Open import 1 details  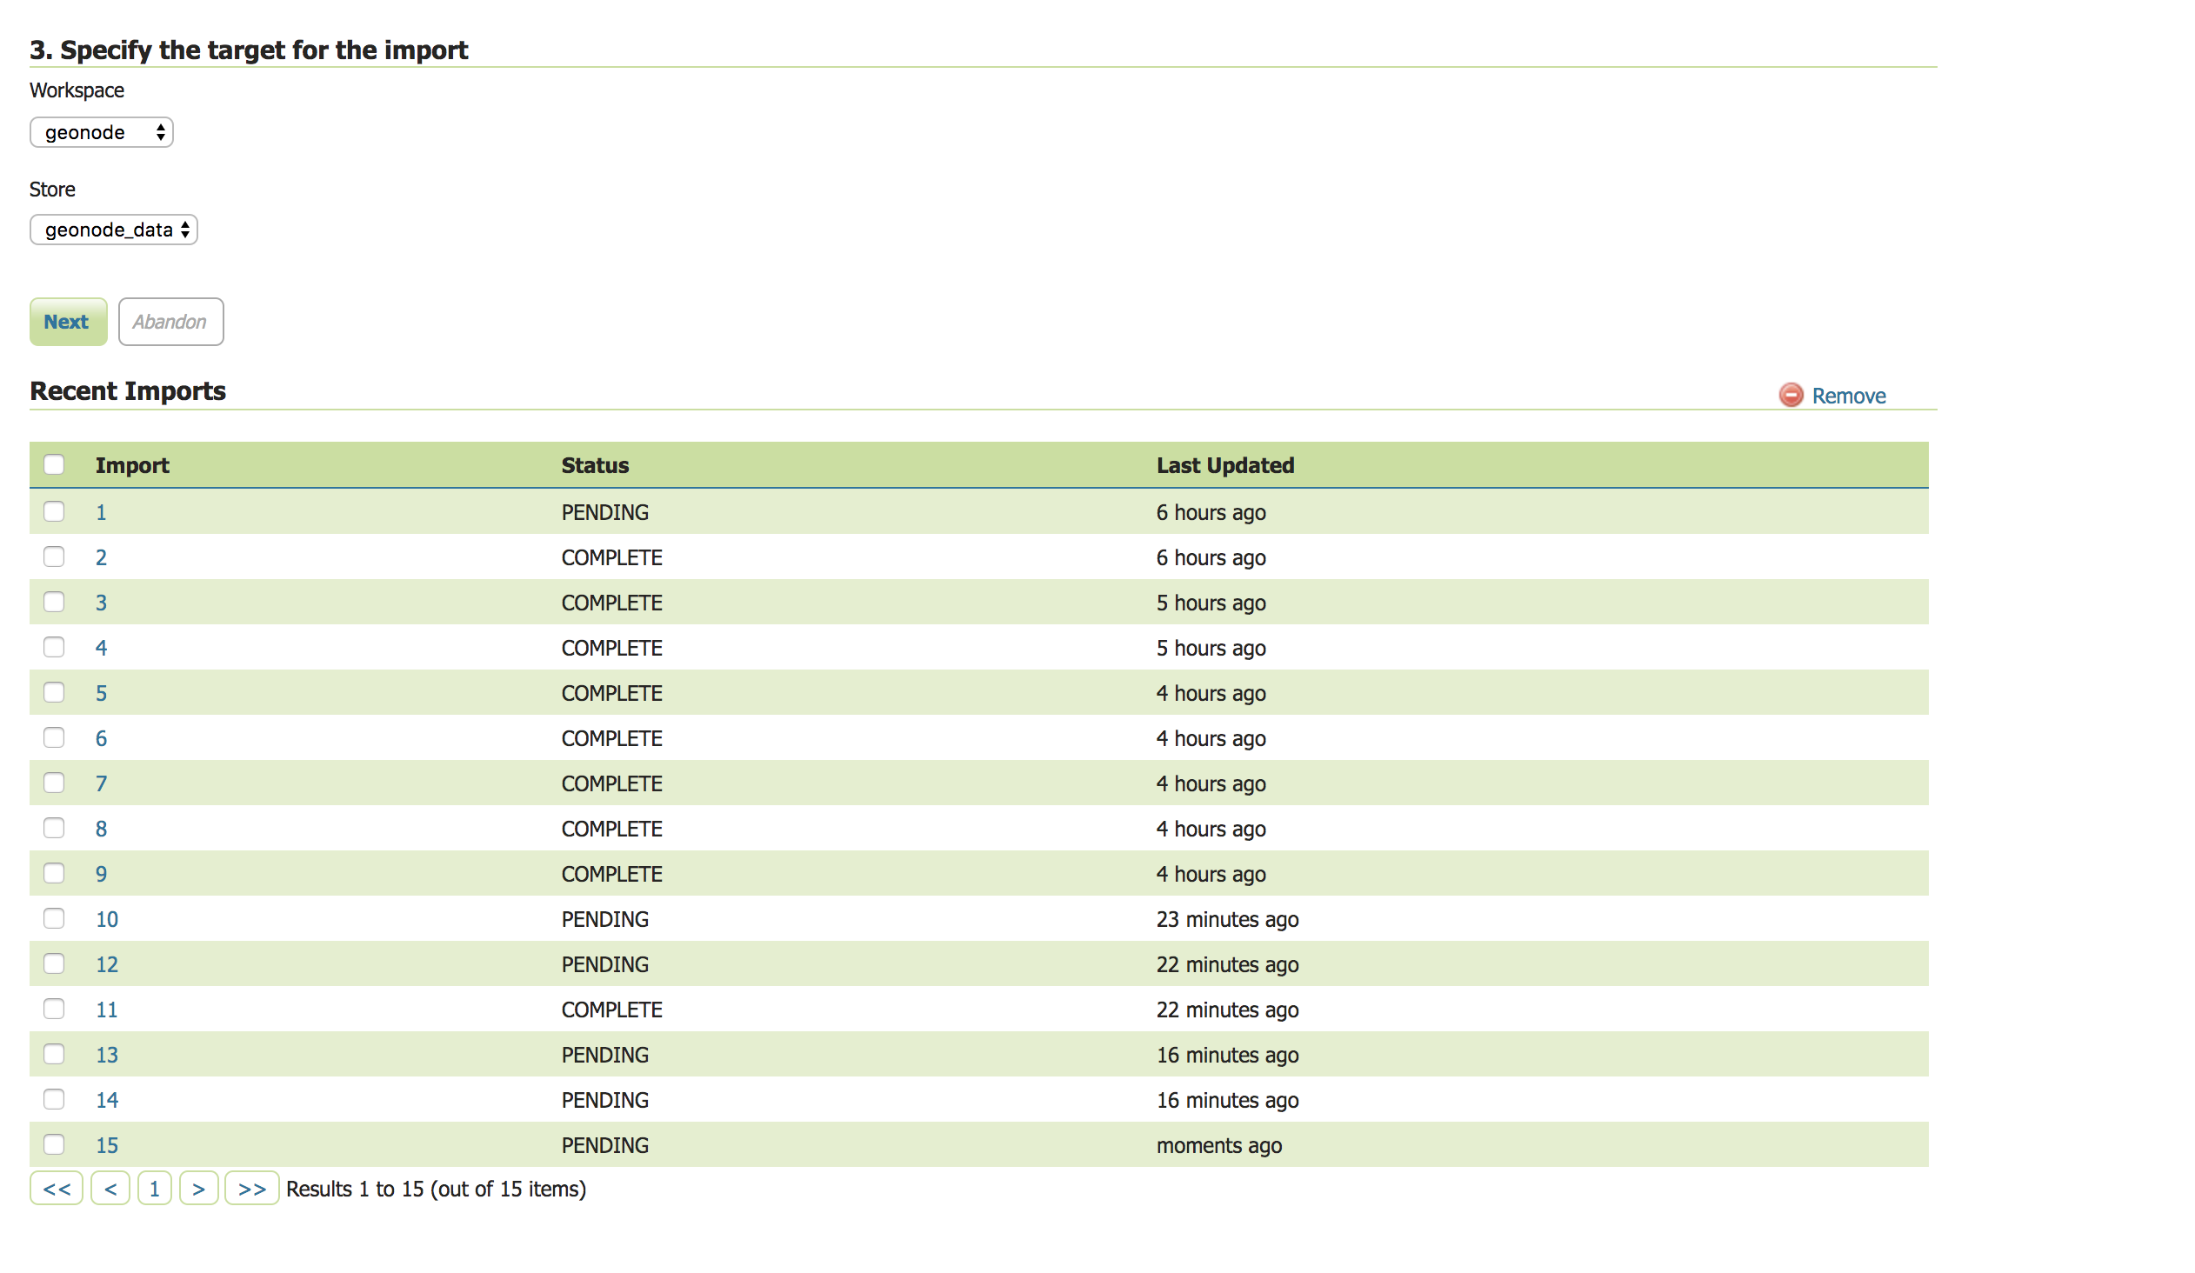101,512
